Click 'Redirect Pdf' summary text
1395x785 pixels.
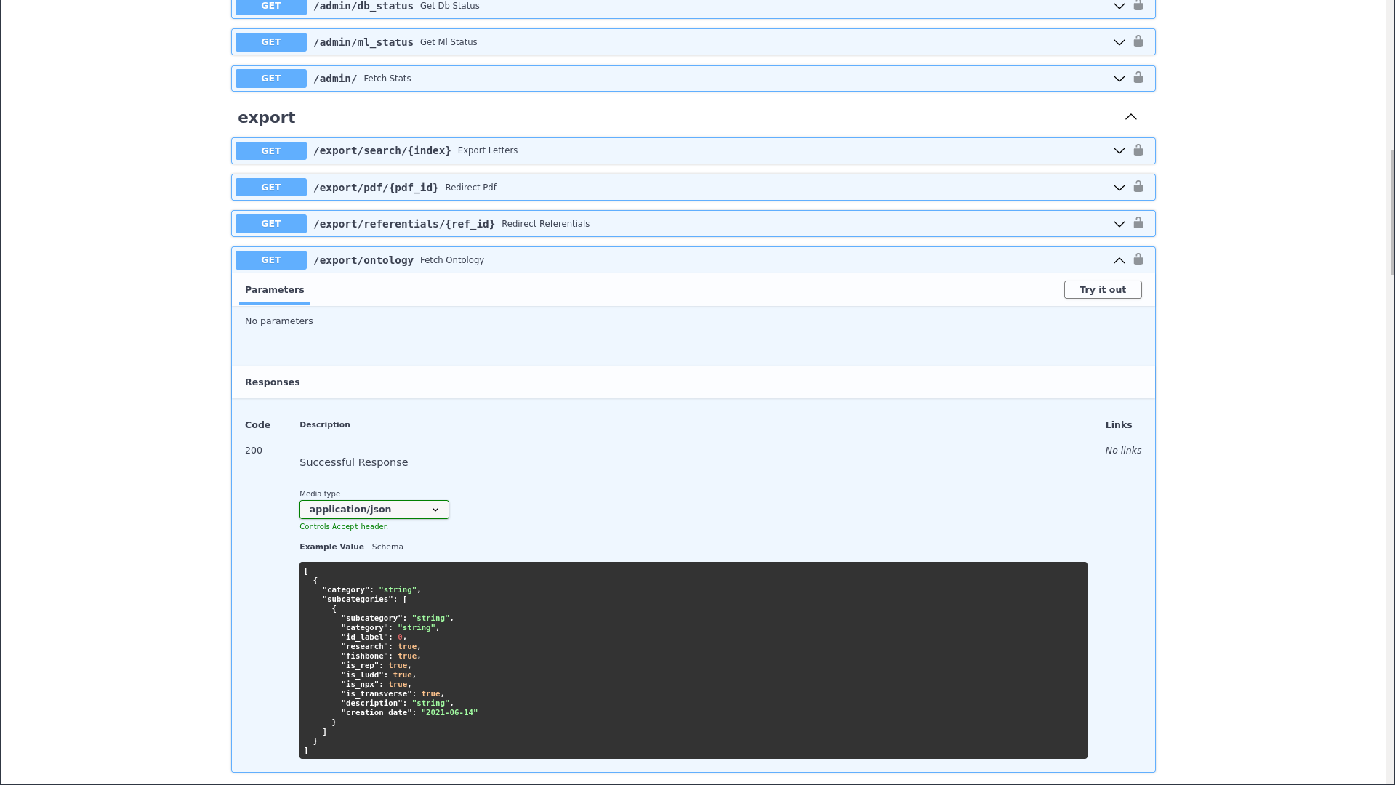[471, 188]
